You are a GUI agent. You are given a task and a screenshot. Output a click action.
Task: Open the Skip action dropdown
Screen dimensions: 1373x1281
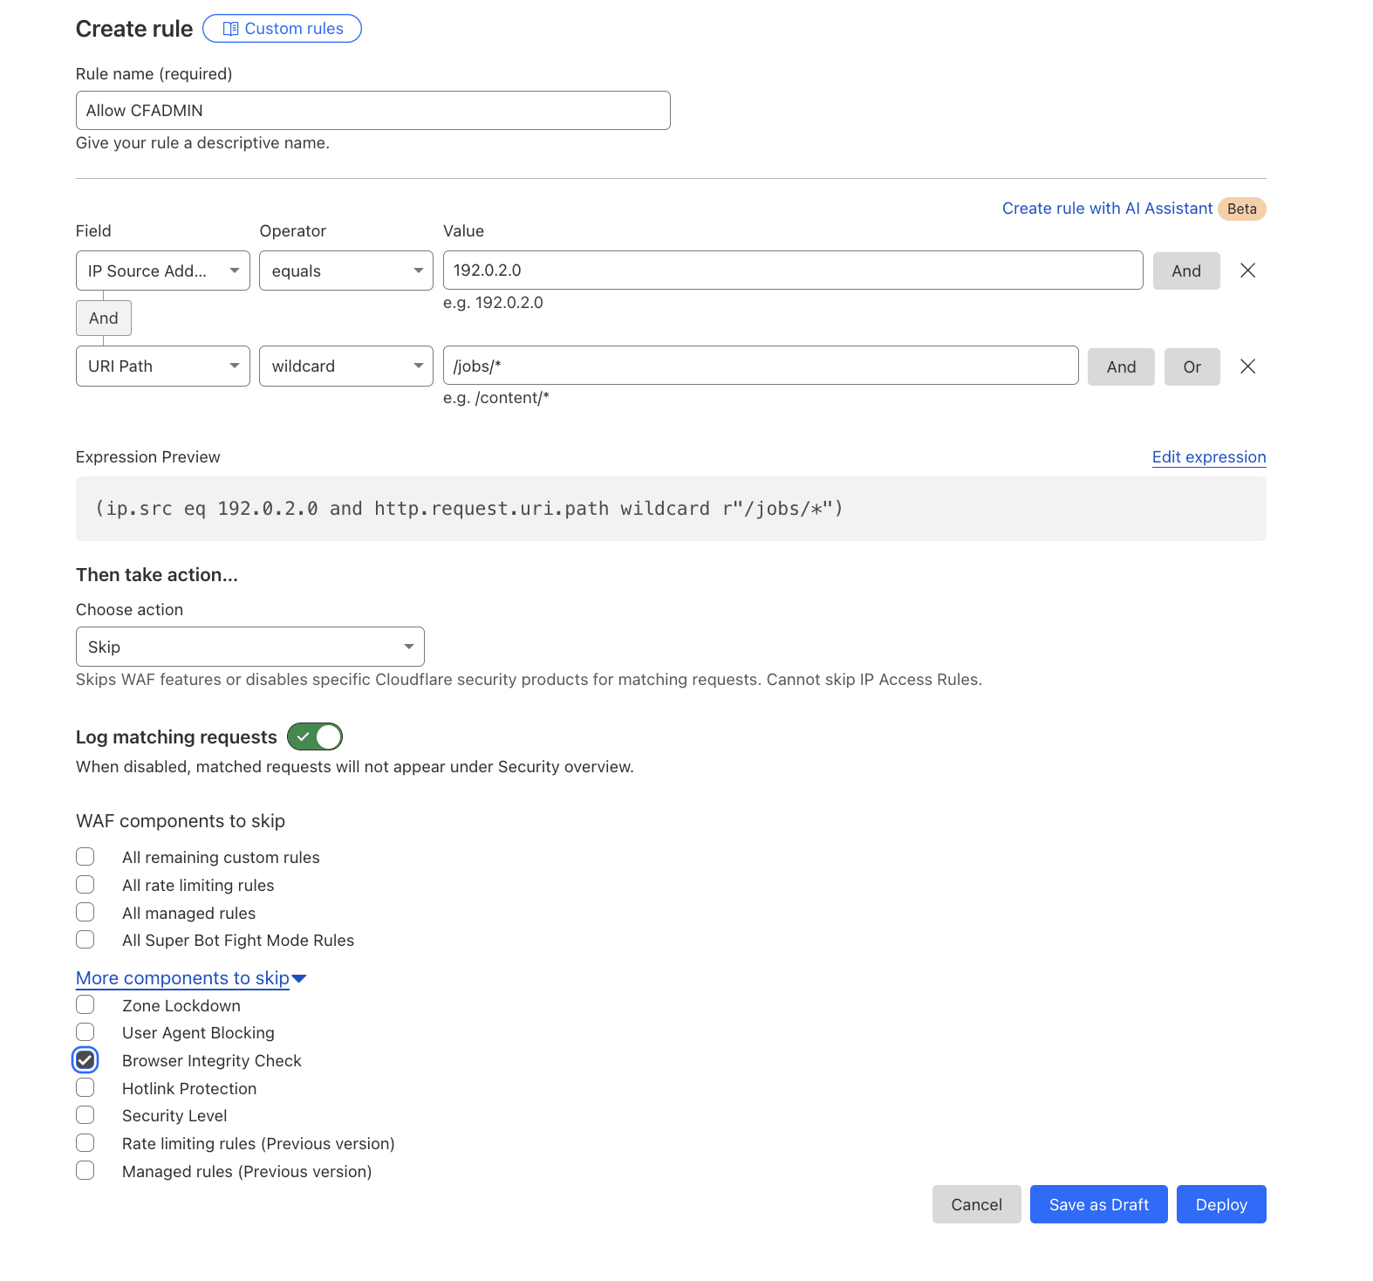pos(250,647)
